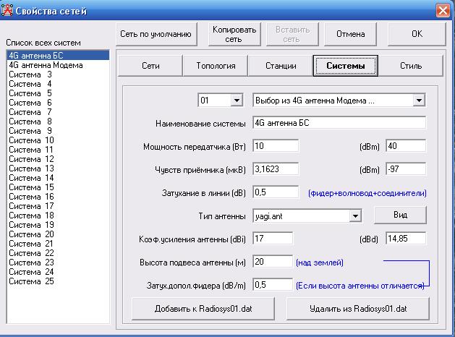455x337 pixels.
Task: Select the Системы tab
Action: (345, 66)
